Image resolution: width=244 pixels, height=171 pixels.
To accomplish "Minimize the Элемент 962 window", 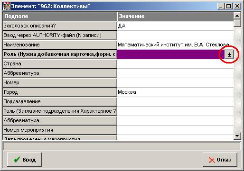I will point(221,6).
